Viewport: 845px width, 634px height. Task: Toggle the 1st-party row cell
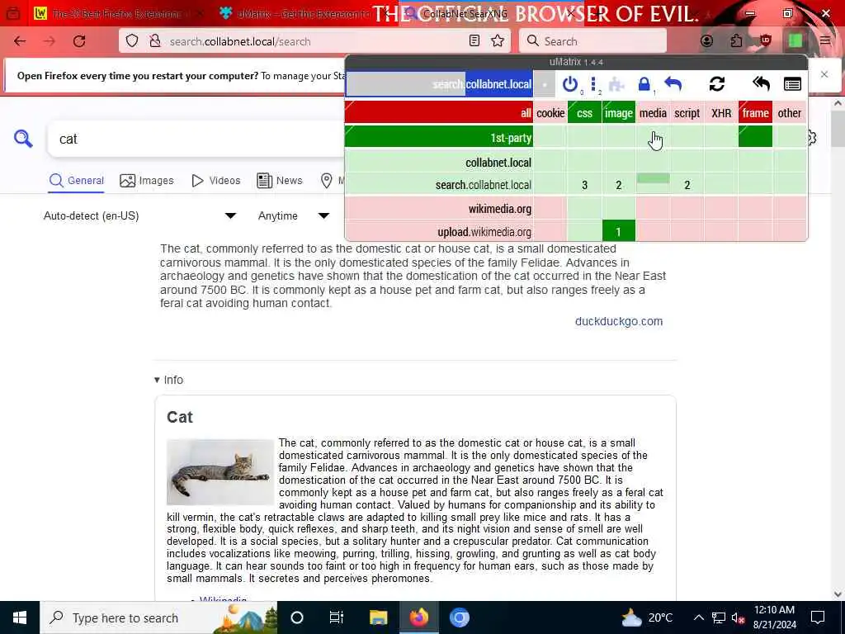439,137
